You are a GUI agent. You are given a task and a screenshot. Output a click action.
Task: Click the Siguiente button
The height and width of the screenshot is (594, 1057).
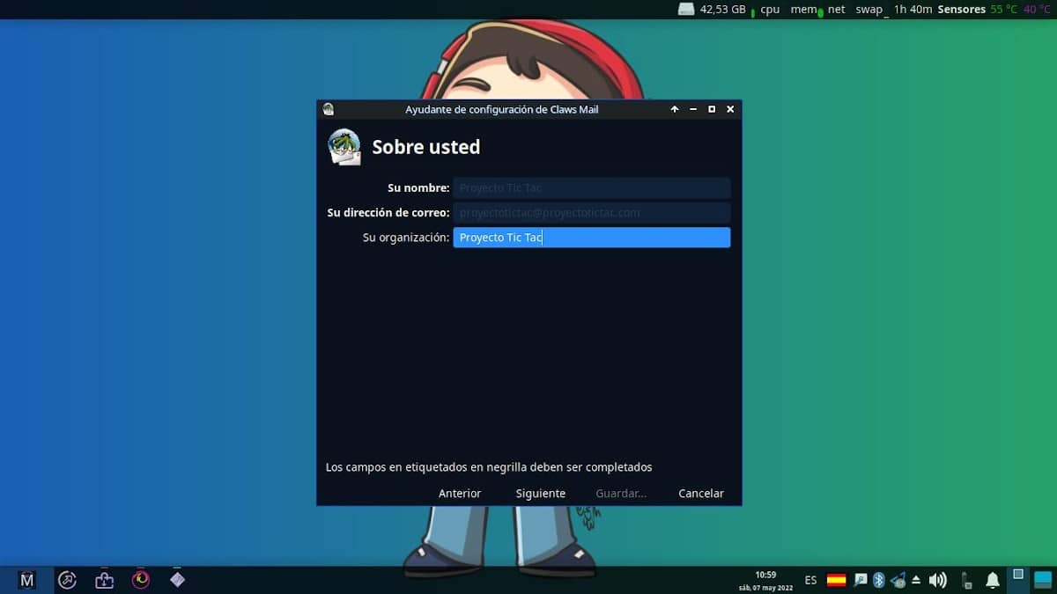click(x=541, y=494)
